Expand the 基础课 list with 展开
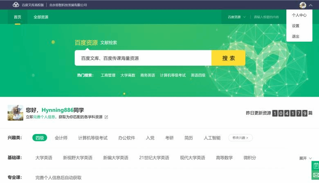 pyautogui.click(x=305, y=158)
